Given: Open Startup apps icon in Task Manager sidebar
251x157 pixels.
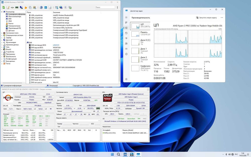Looking at the screenshot, I should pos(126,38).
